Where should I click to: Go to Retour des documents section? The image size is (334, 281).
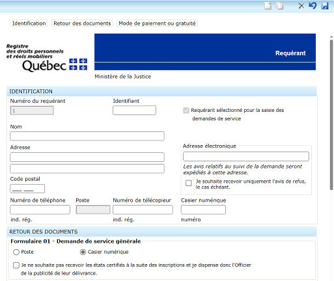pos(82,23)
